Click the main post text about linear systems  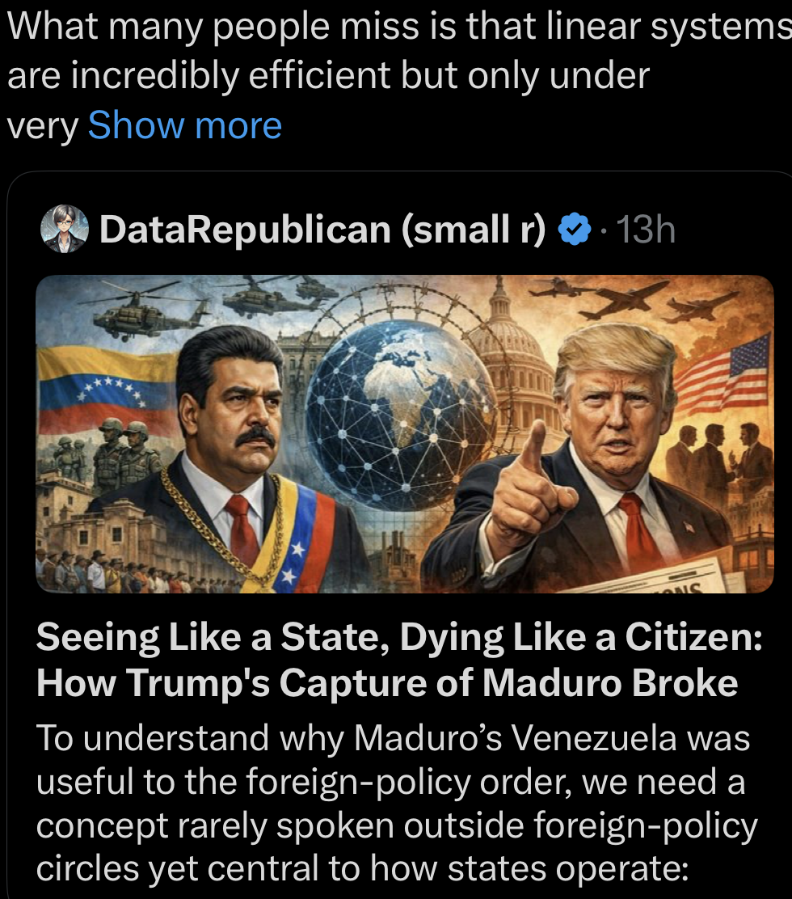(396, 53)
